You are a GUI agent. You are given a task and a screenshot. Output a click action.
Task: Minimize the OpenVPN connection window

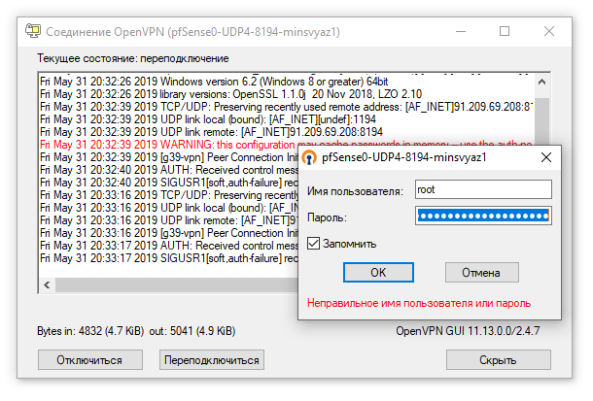[x=459, y=31]
